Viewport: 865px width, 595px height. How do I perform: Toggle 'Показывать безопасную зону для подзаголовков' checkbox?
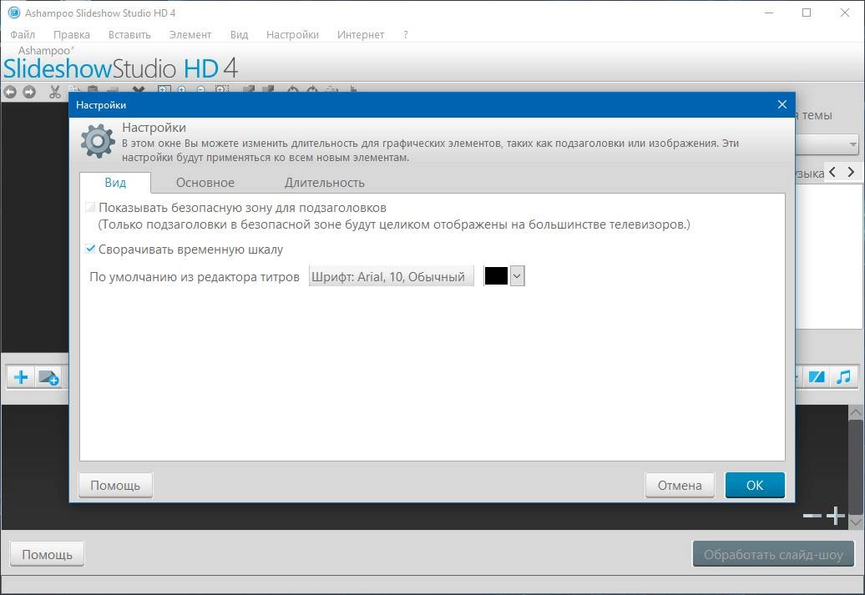tap(90, 207)
